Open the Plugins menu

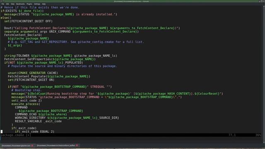click(29, 4)
